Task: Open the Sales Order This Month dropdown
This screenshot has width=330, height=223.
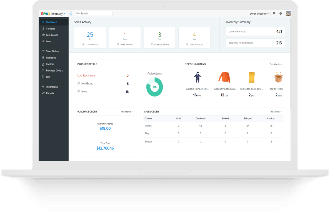Action: (x=275, y=112)
